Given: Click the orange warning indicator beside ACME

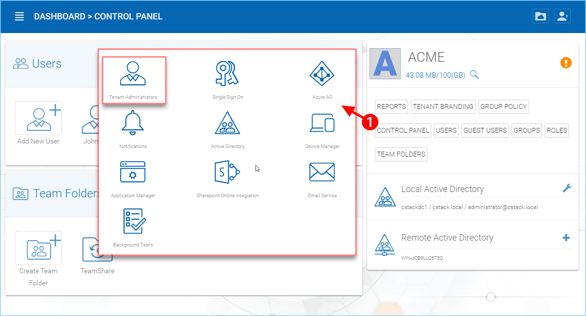Looking at the screenshot, I should (x=566, y=63).
